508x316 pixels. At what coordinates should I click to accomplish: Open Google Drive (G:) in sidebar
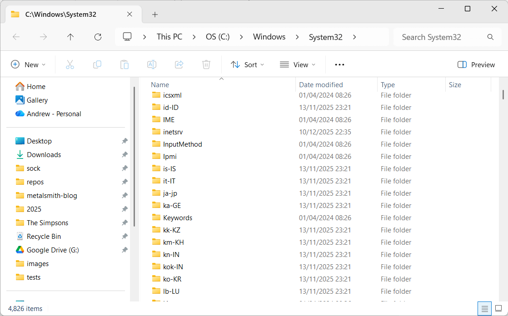tap(47, 250)
